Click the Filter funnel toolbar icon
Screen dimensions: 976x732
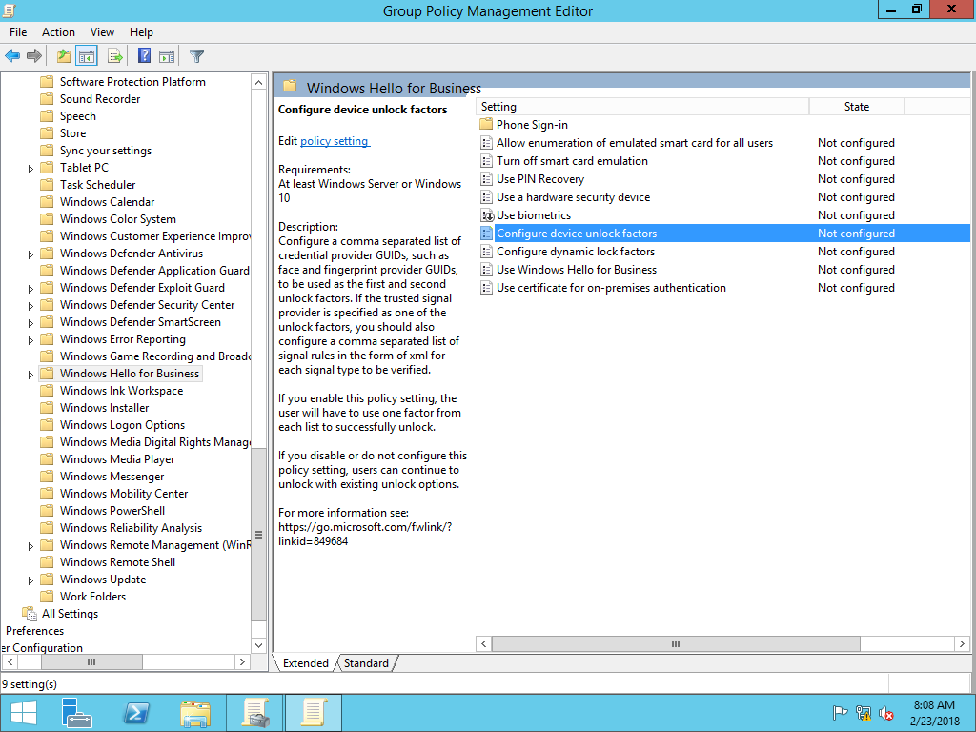click(x=196, y=56)
